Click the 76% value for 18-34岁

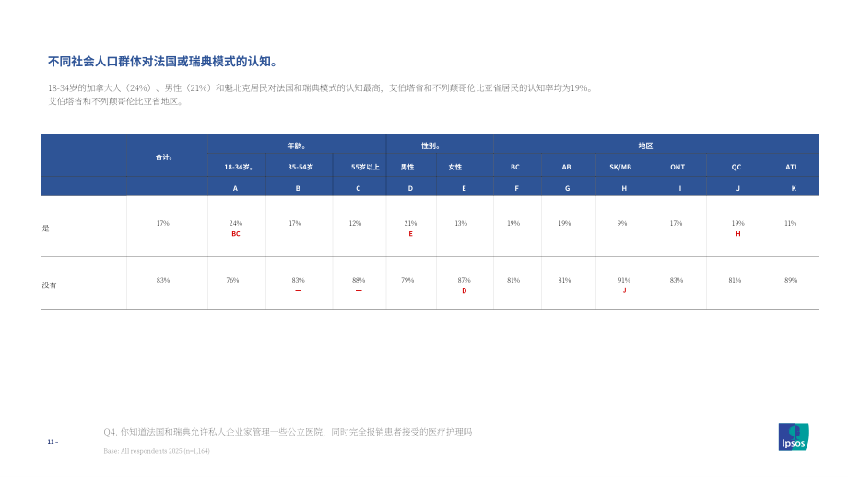click(x=232, y=280)
